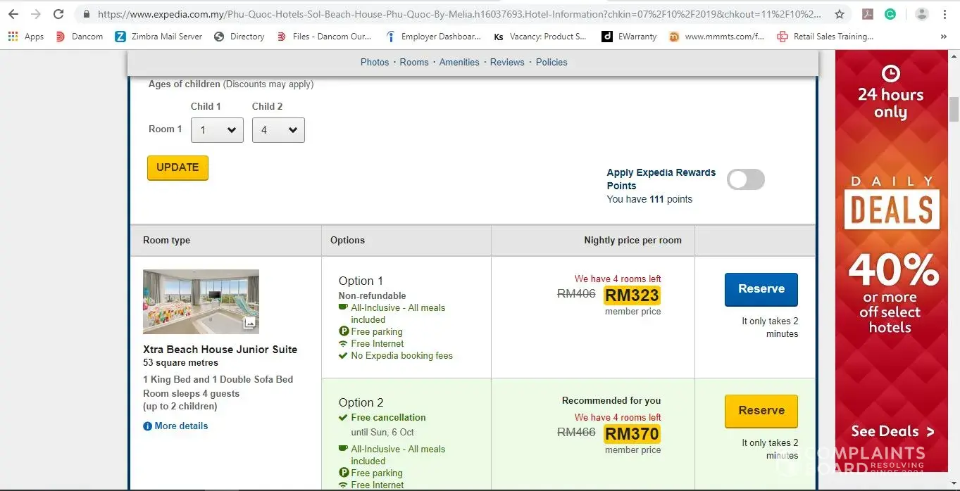Viewport: 960px width, 491px height.
Task: Click the See Deals ad banner link
Action: click(x=892, y=431)
